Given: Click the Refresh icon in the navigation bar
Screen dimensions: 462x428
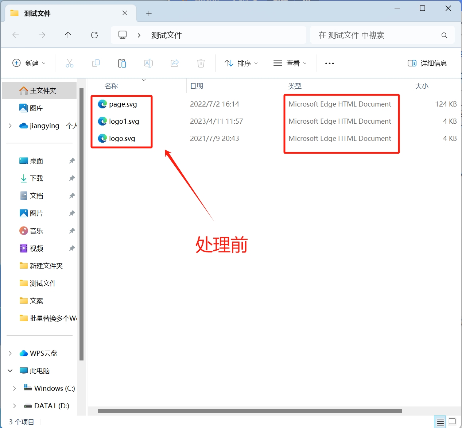Looking at the screenshot, I should (94, 35).
